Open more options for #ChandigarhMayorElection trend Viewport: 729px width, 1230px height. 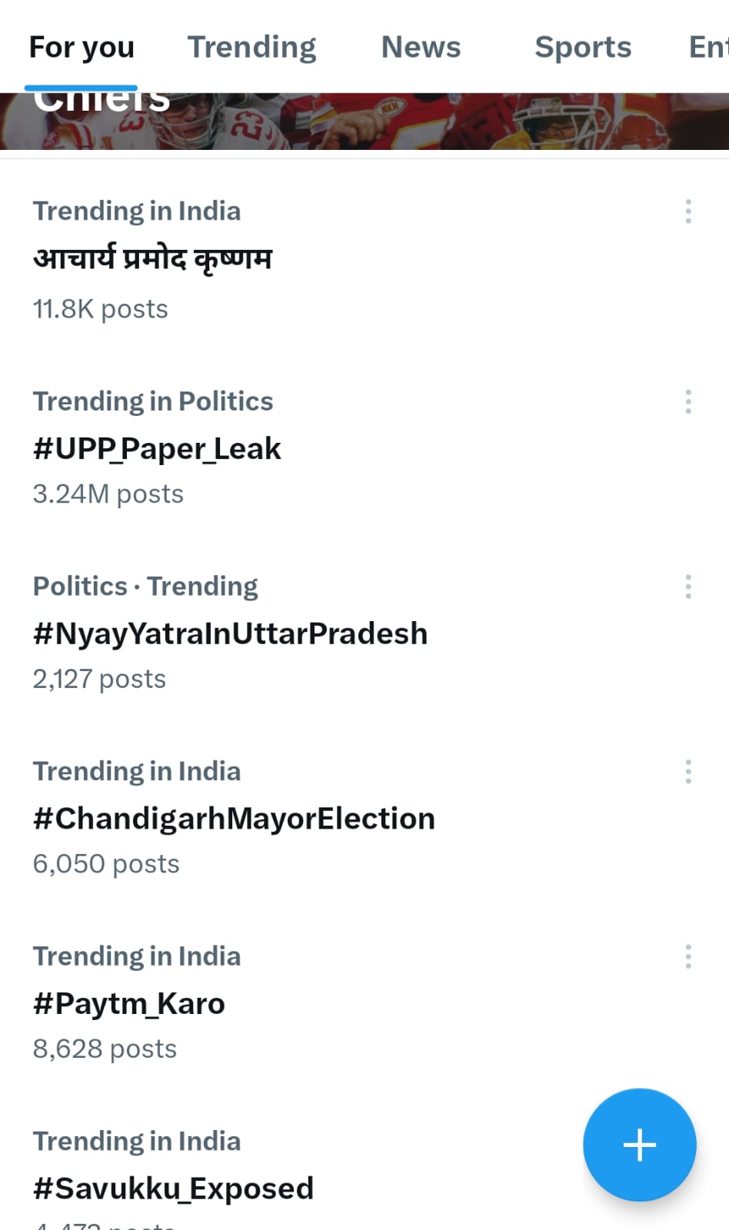pyautogui.click(x=688, y=771)
